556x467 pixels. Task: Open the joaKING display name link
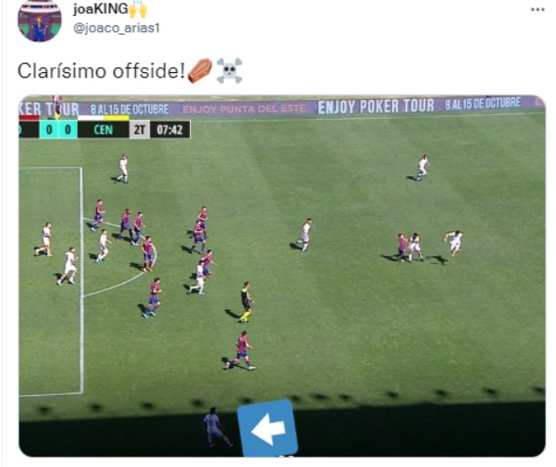click(x=100, y=8)
